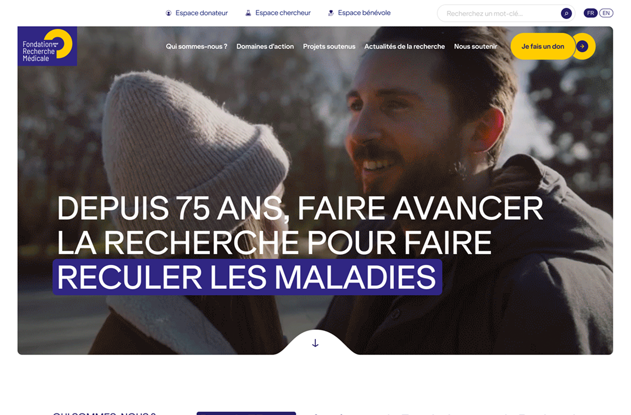This screenshot has height=415, width=631.
Task: Open Actualités de la recherche menu item
Action: point(405,47)
